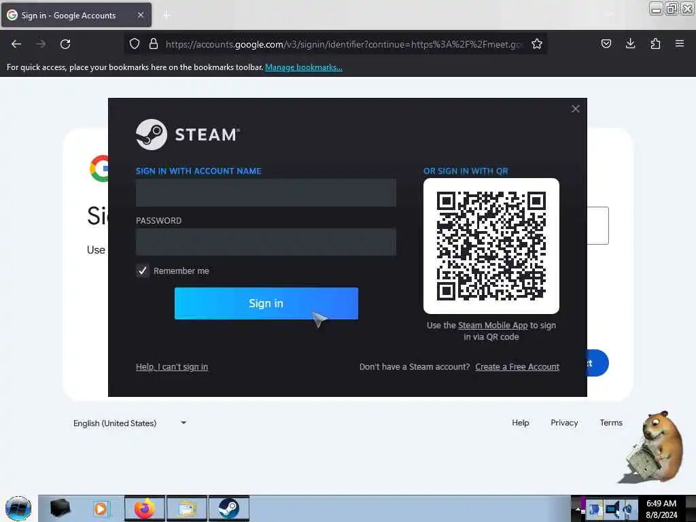Bookmark this page with the star icon
Viewport: 696px width, 522px height.
point(537,43)
